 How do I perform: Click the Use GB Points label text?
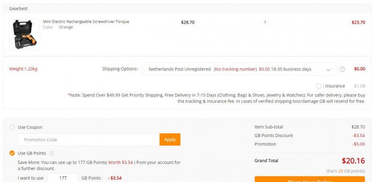click(x=32, y=153)
